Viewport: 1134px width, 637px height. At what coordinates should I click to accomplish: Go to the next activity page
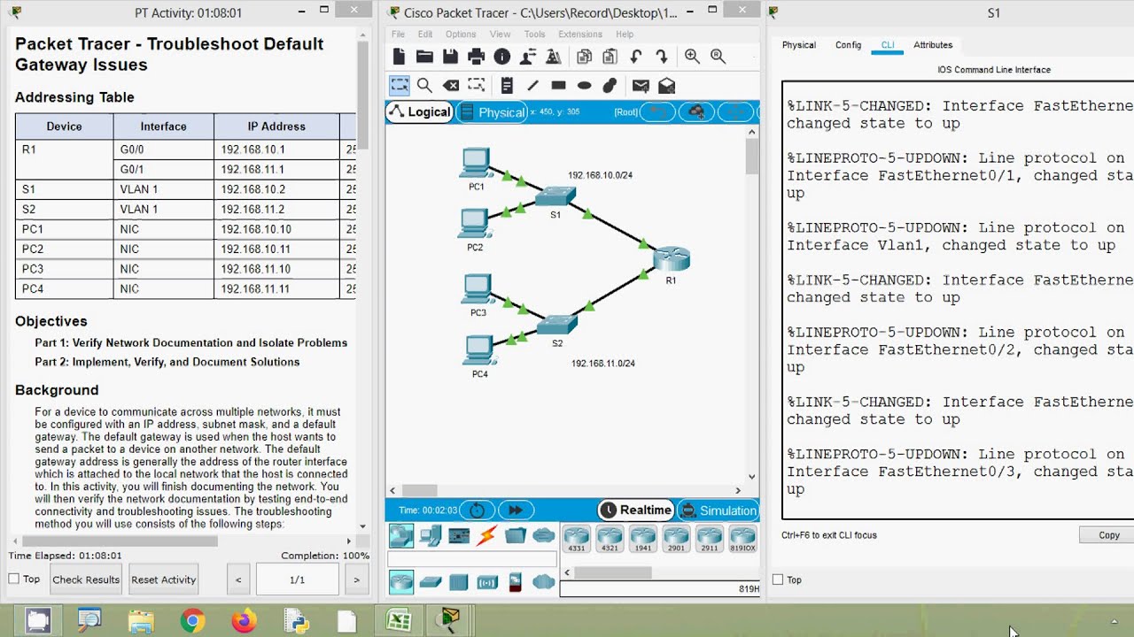[356, 579]
